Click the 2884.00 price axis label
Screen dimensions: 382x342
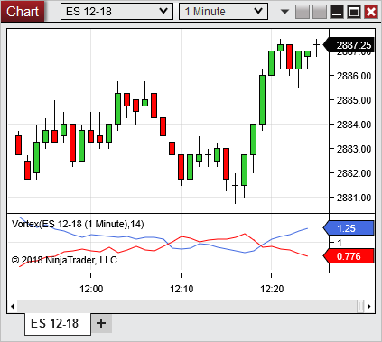(354, 125)
